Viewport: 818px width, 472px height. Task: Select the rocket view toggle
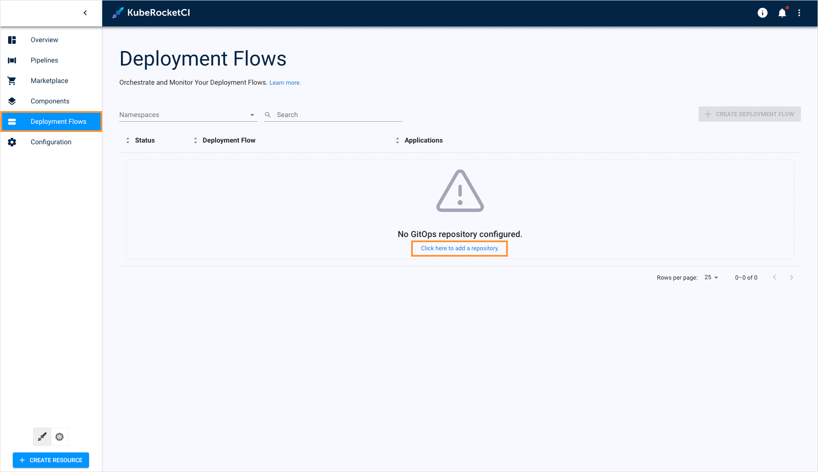[42, 436]
